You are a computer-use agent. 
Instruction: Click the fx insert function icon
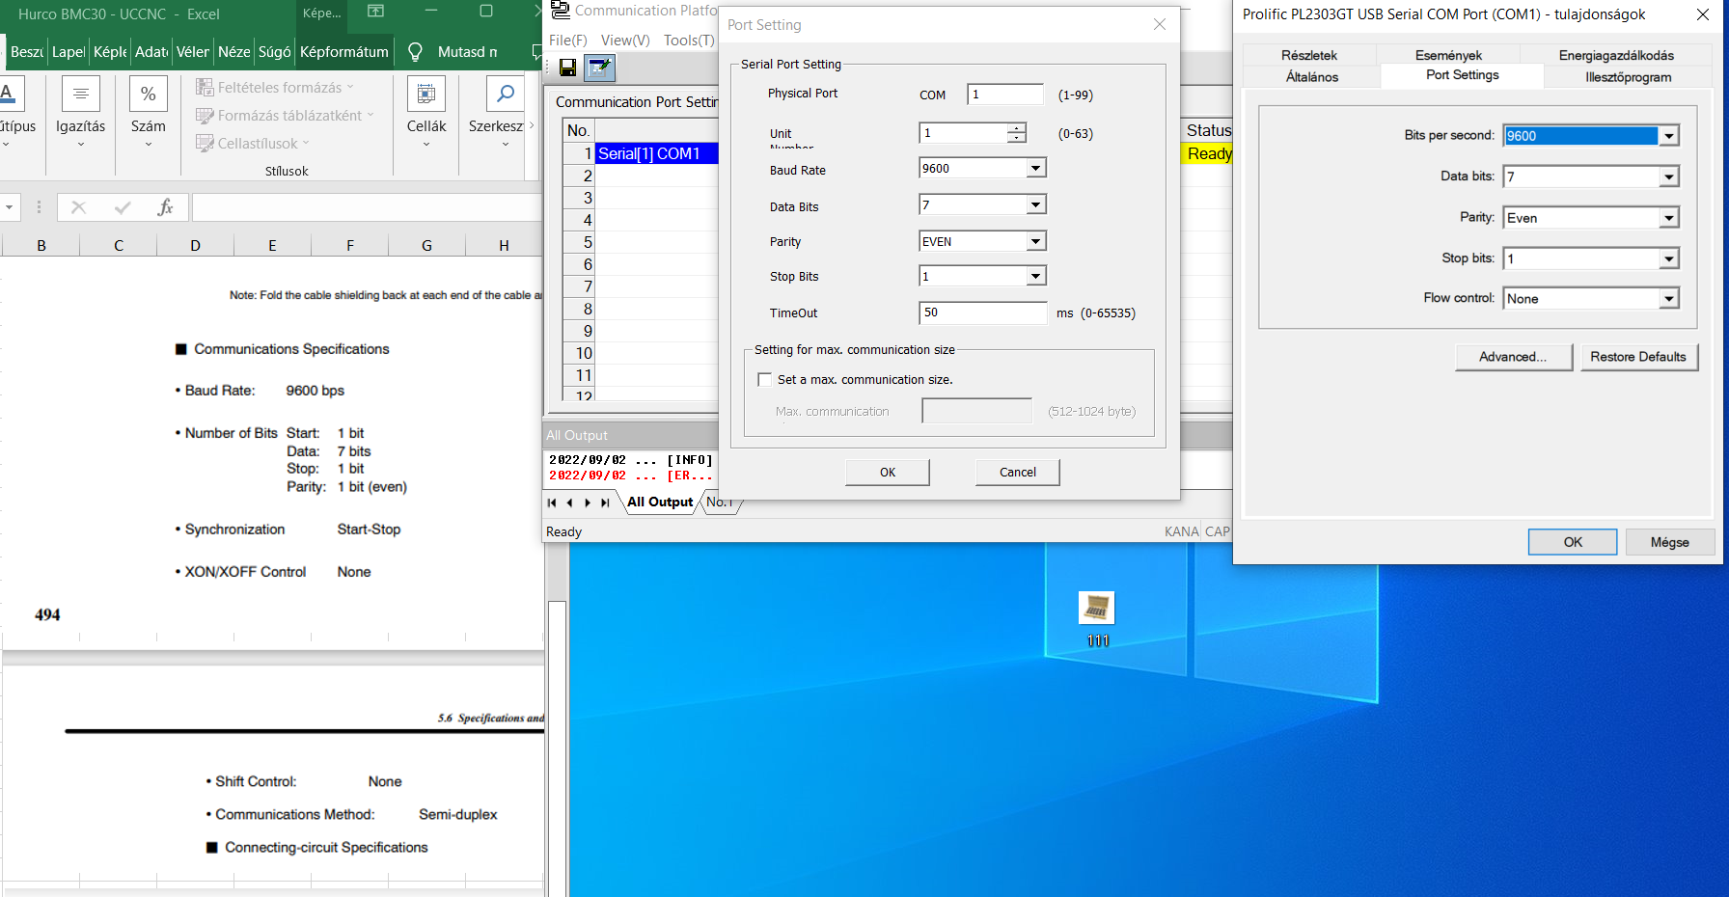point(166,207)
